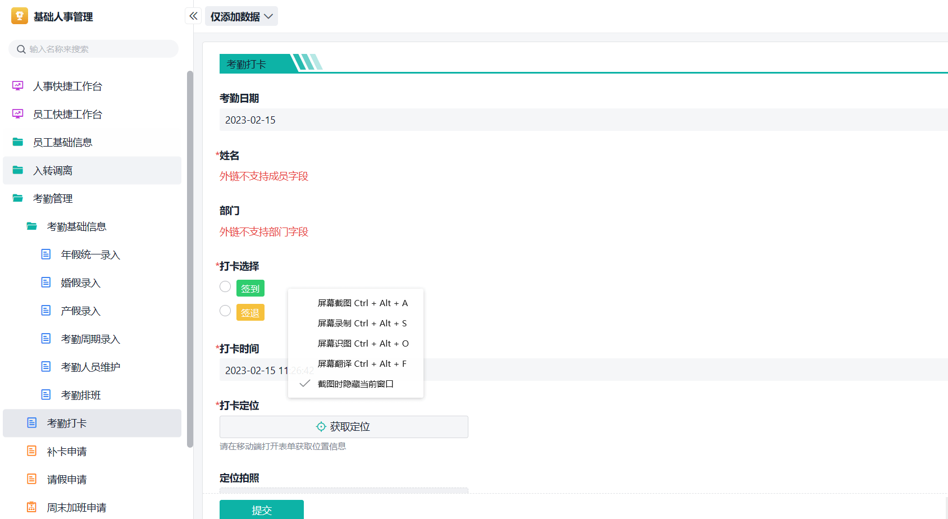The width and height of the screenshot is (948, 519).
Task: Open 考勤周期录入 form
Action: [x=92, y=339]
